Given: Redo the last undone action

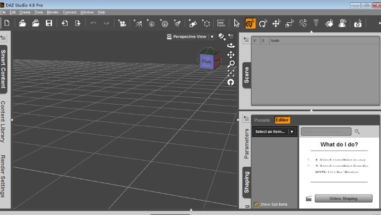Looking at the screenshot, I should pyautogui.click(x=106, y=23).
